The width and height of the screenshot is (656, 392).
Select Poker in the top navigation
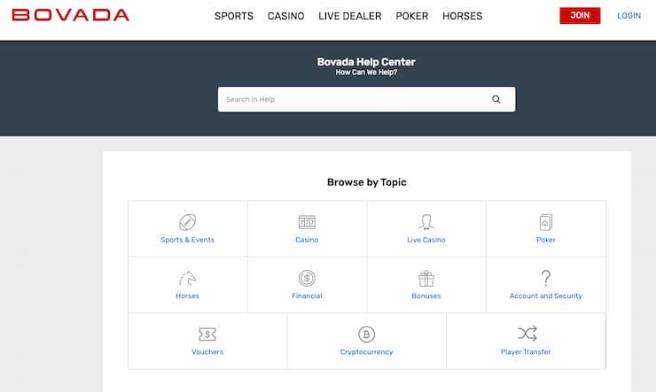click(411, 16)
